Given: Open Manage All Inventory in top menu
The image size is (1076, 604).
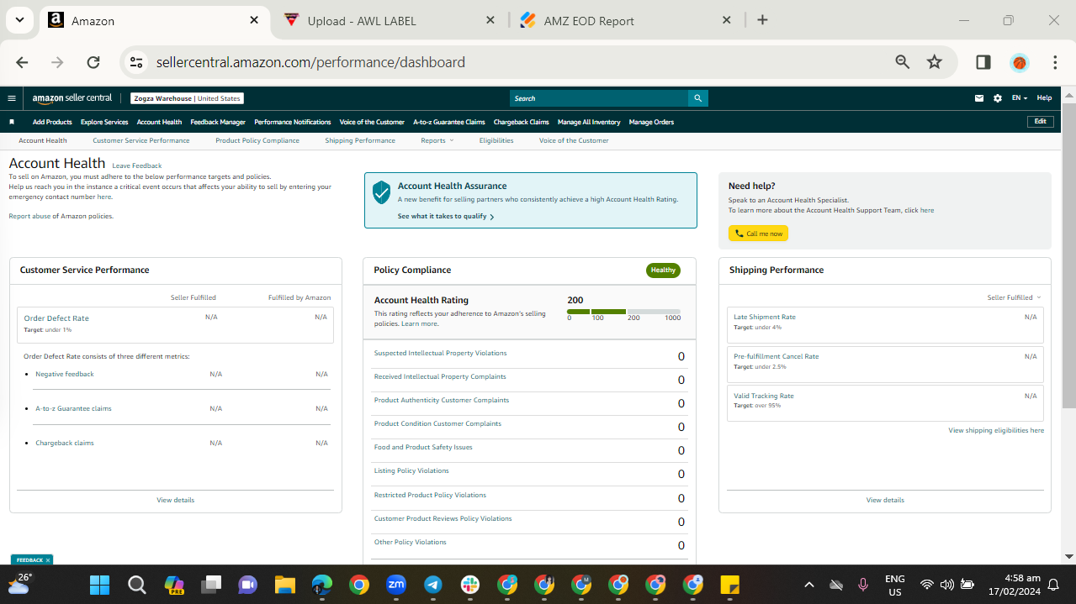Looking at the screenshot, I should (x=589, y=122).
